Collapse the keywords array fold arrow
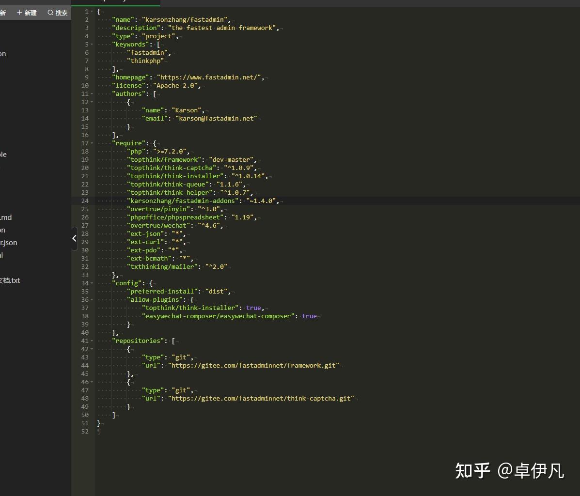 pos(92,44)
